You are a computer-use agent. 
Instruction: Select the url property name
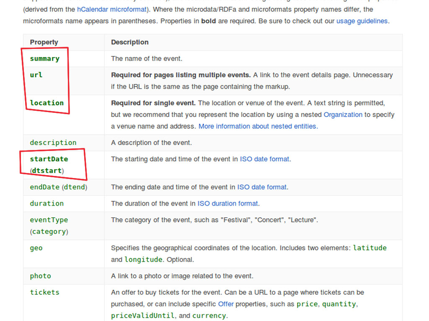(x=36, y=75)
